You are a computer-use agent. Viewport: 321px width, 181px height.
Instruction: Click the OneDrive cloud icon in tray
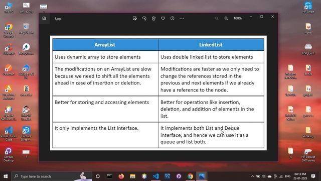[269, 176]
